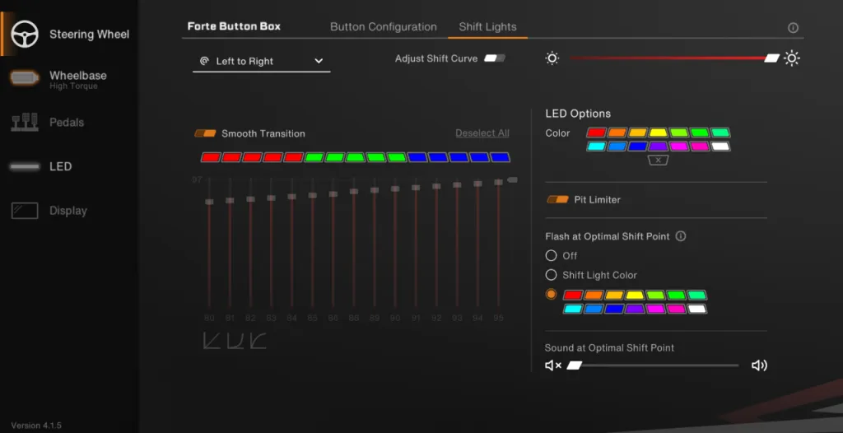Go to the LED menu entry
Viewport: 843px width, 433px height.
60,167
